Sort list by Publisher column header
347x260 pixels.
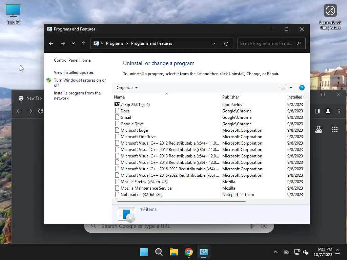coord(252,97)
